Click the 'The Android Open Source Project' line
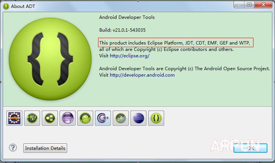The width and height of the screenshot is (275, 163). (x=184, y=69)
